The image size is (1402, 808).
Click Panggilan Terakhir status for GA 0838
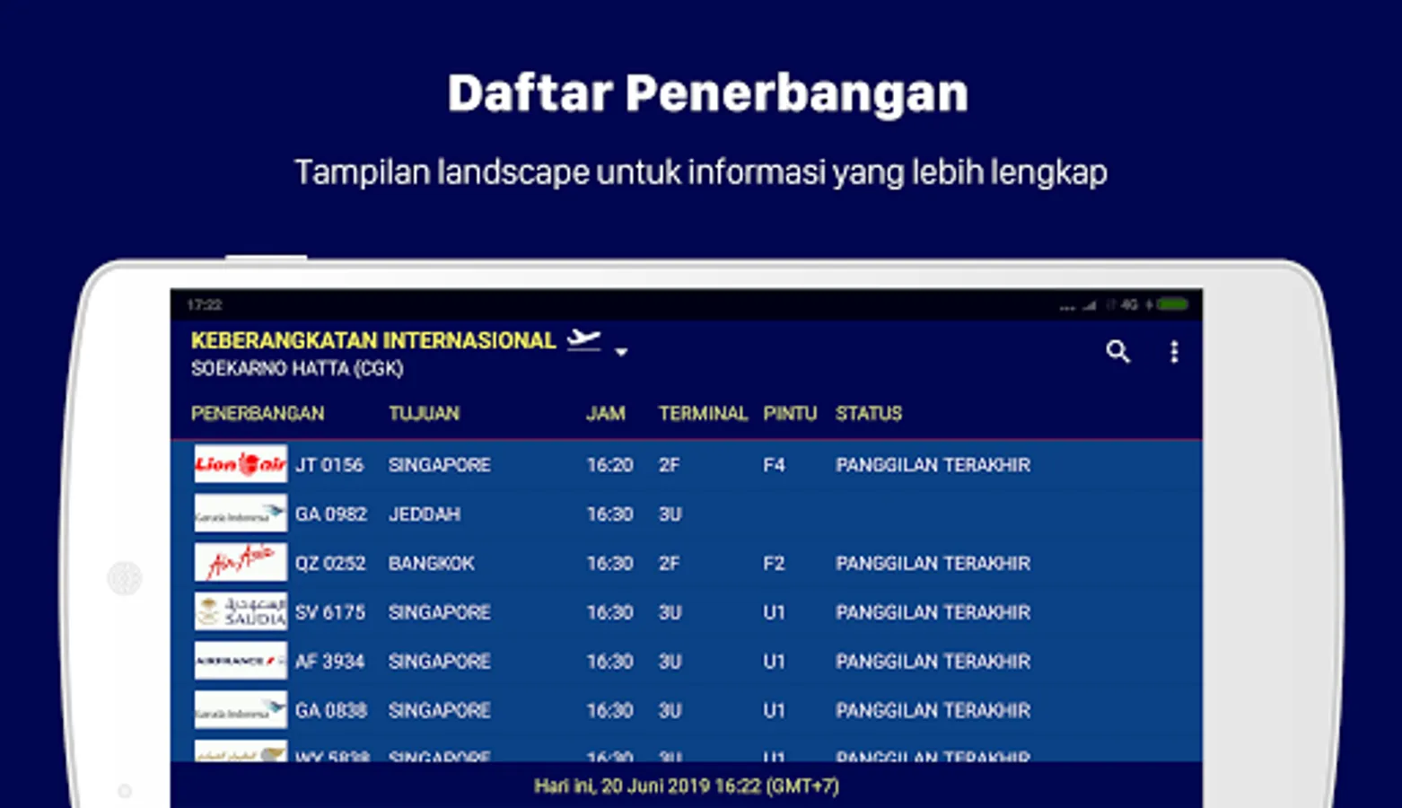[x=933, y=711]
